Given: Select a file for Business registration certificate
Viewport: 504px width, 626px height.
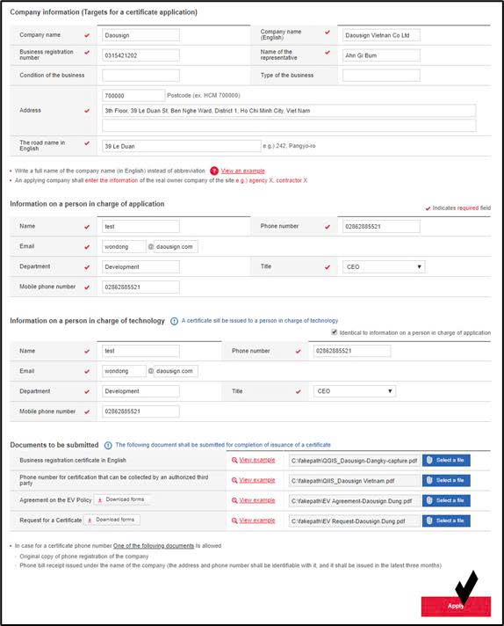Looking at the screenshot, I should [x=446, y=461].
